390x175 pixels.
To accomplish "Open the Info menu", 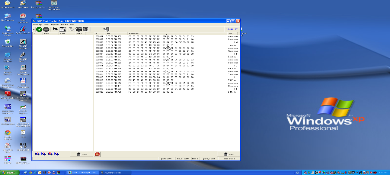I will point(72,24).
